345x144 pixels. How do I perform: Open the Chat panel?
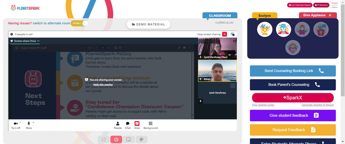coord(128,125)
